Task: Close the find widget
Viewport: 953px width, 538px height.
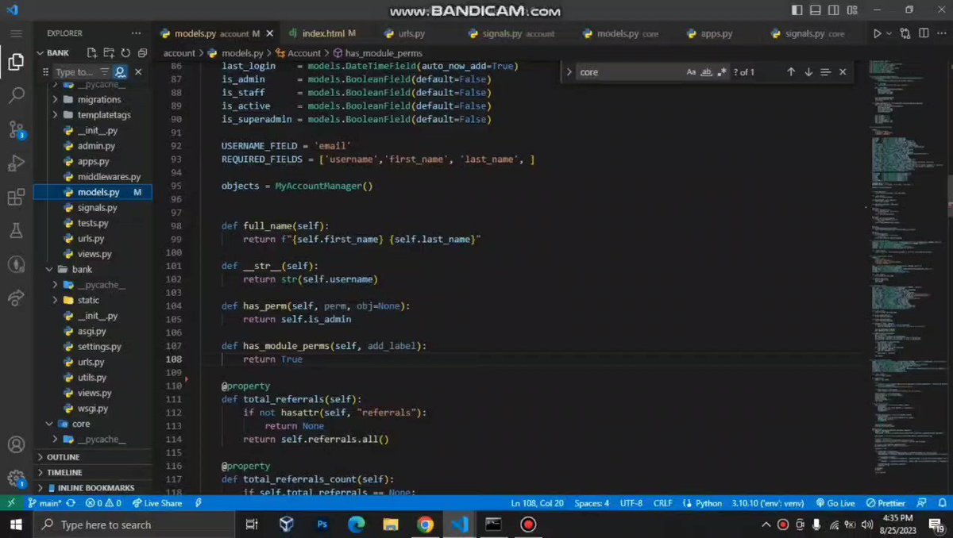Action: pos(843,72)
